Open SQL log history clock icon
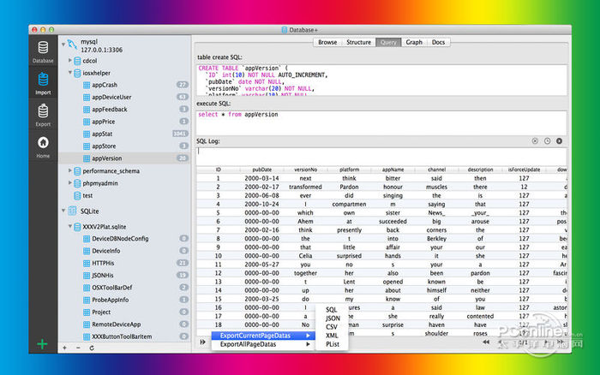This screenshot has width=600, height=375. click(547, 140)
